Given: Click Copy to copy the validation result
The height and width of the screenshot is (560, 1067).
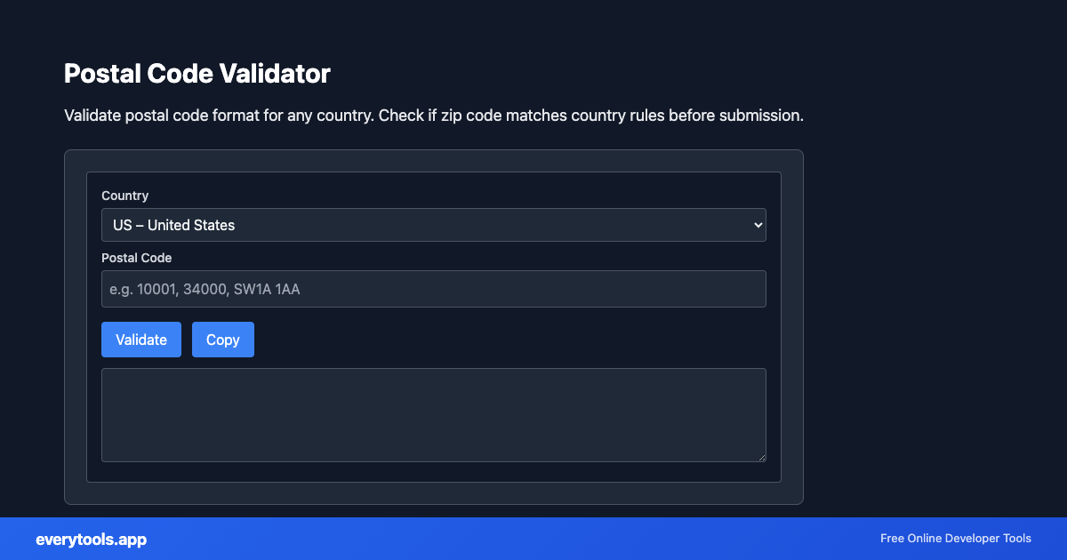Looking at the screenshot, I should pyautogui.click(x=222, y=340).
